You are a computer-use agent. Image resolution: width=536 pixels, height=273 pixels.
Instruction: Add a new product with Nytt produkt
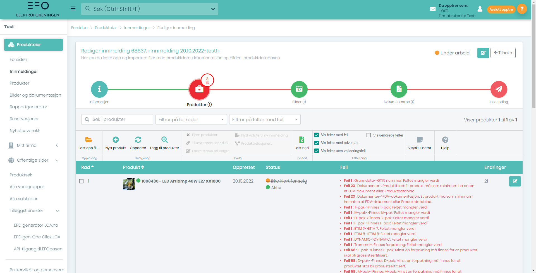[x=116, y=140]
